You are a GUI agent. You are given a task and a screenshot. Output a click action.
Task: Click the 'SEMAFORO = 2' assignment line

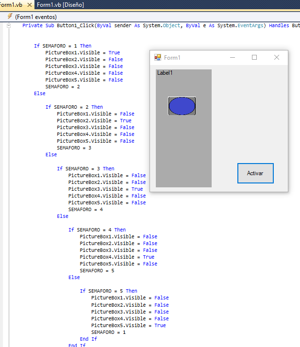[x=63, y=87]
